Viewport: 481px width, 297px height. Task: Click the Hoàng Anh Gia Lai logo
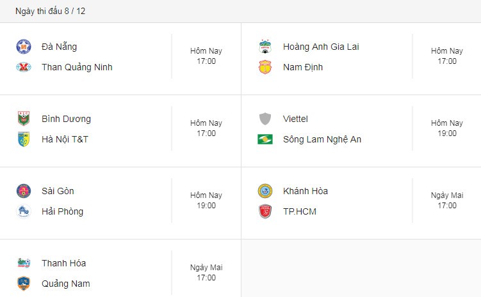pos(265,46)
